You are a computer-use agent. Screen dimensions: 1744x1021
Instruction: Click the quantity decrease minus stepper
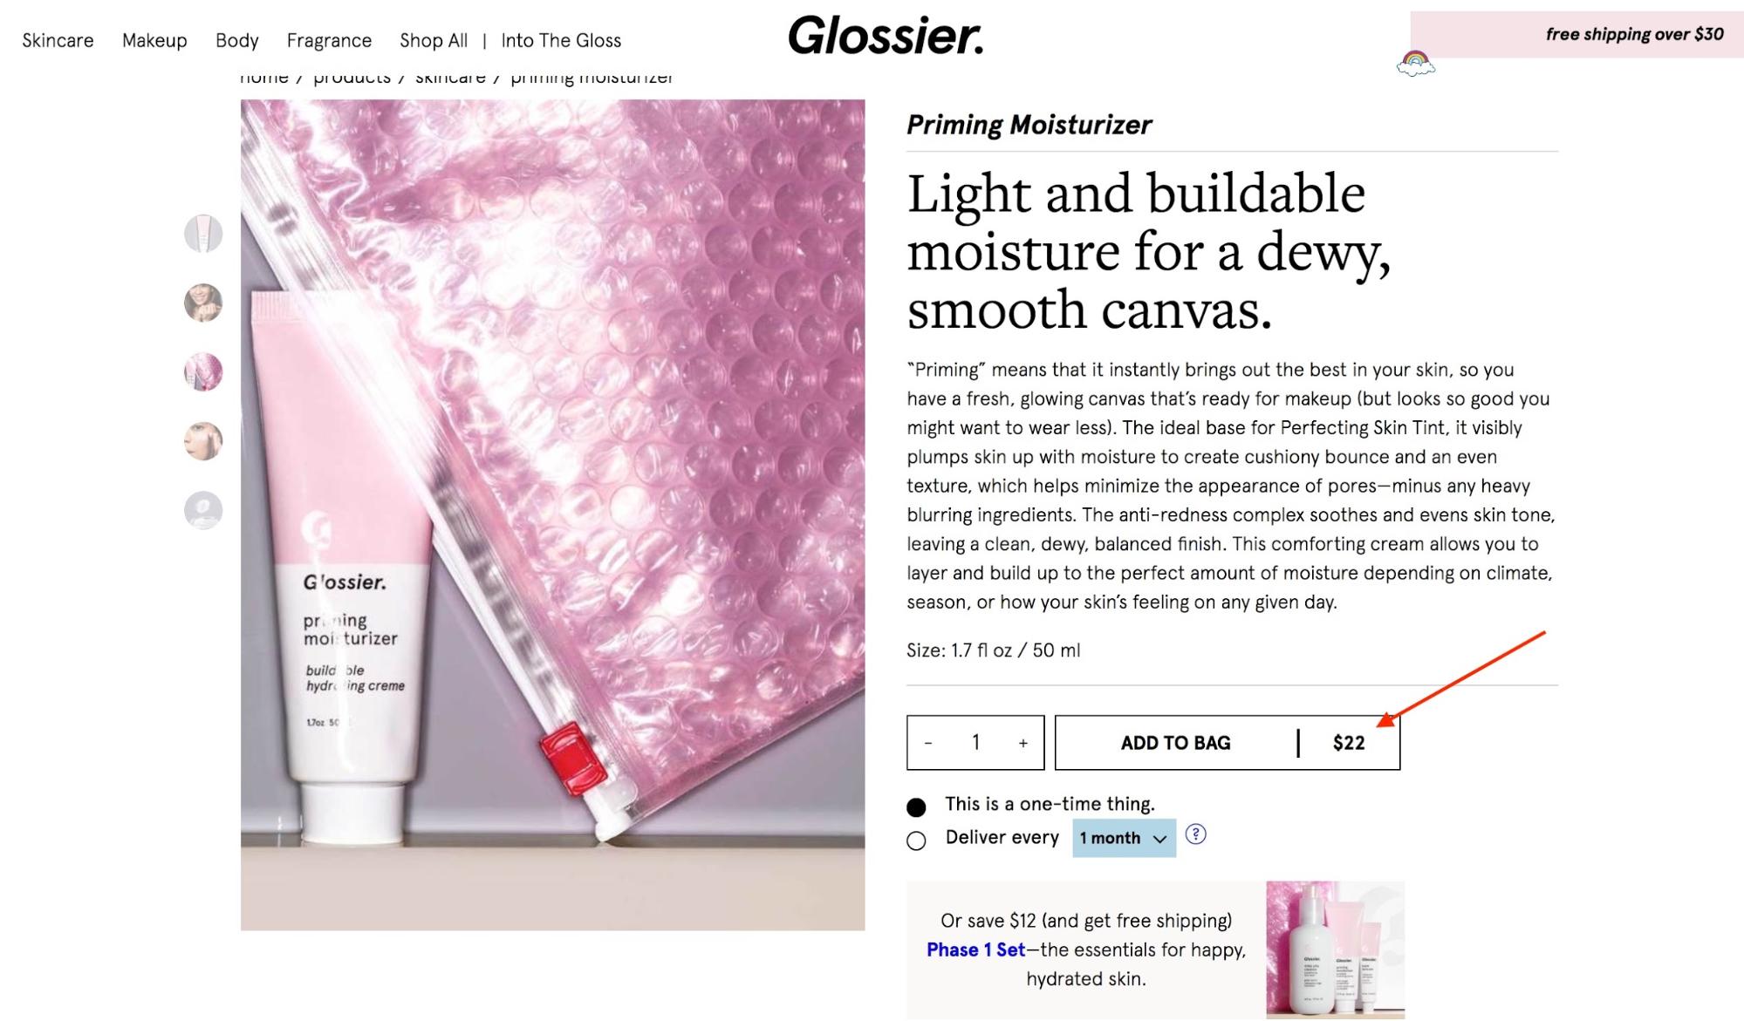coord(927,741)
